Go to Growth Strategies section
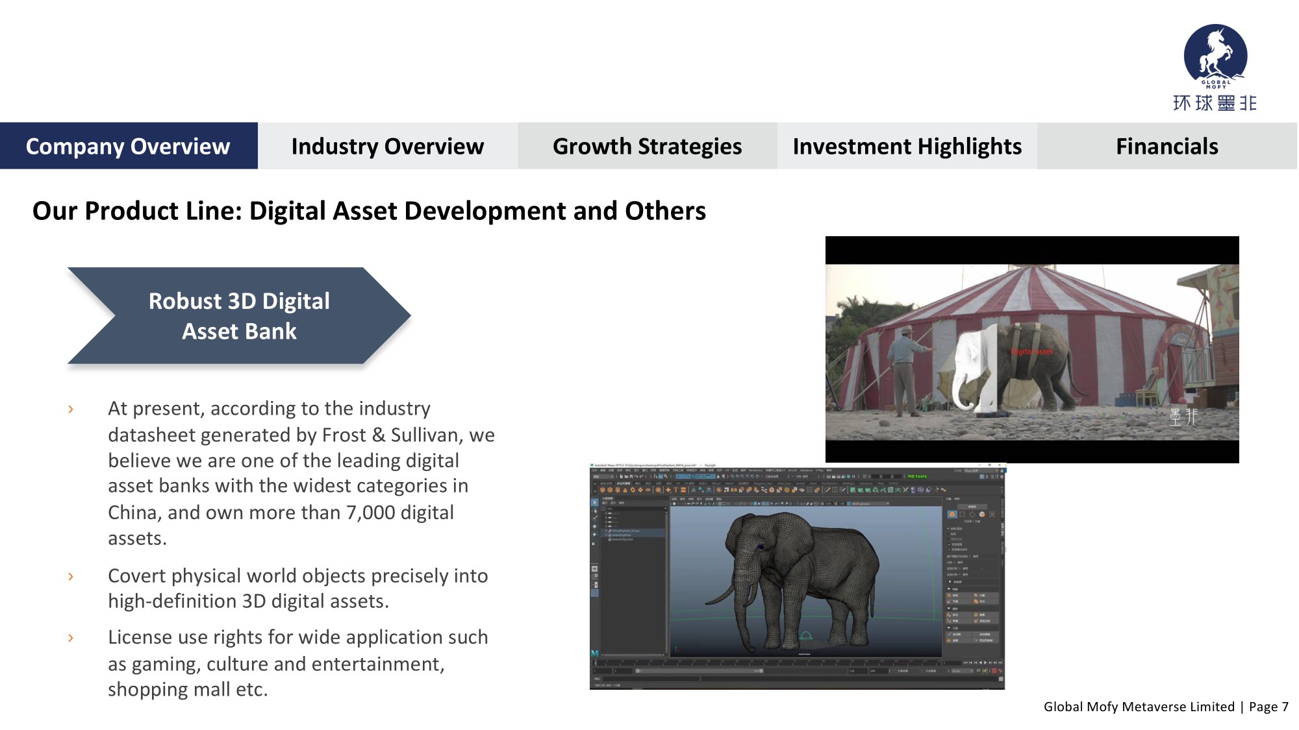The width and height of the screenshot is (1299, 730). tap(647, 146)
